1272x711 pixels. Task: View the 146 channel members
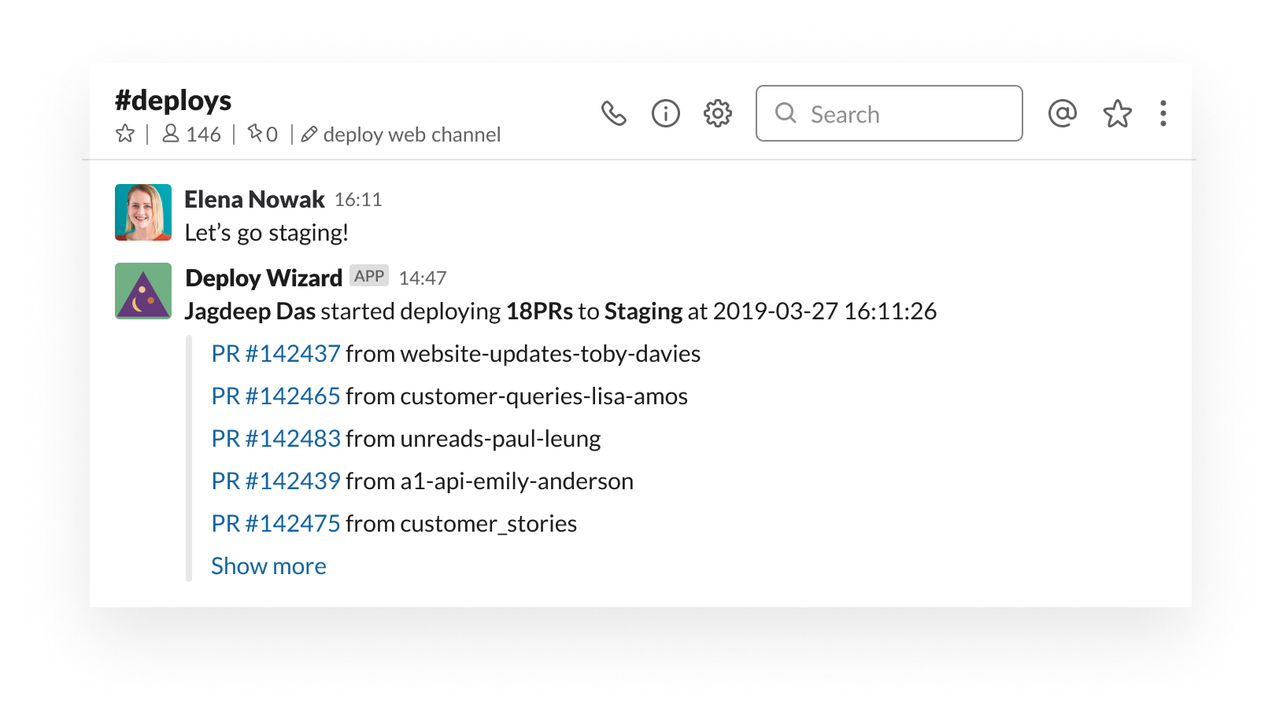click(191, 134)
